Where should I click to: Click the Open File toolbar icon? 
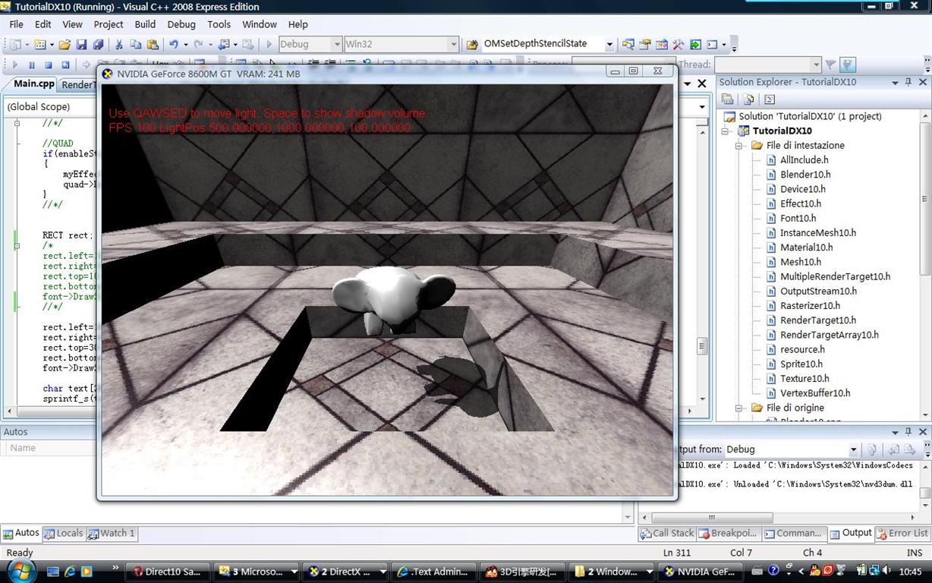click(65, 45)
